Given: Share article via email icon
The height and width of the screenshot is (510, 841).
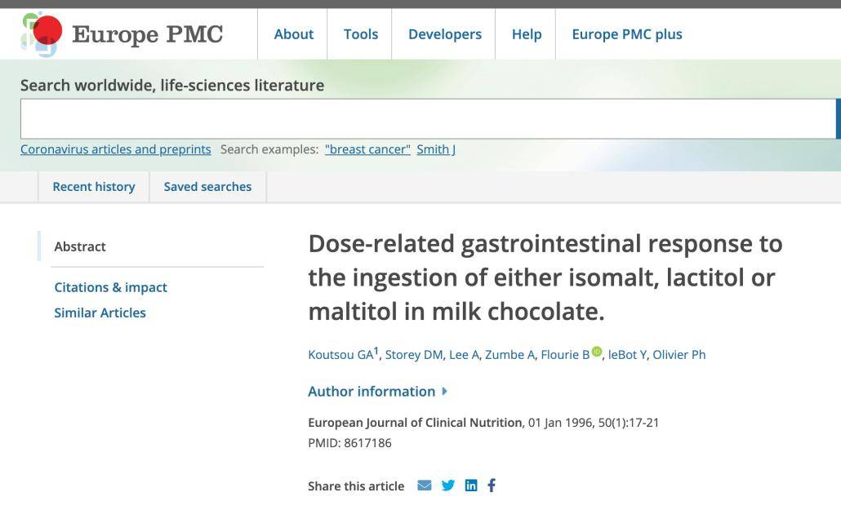Looking at the screenshot, I should pyautogui.click(x=425, y=486).
